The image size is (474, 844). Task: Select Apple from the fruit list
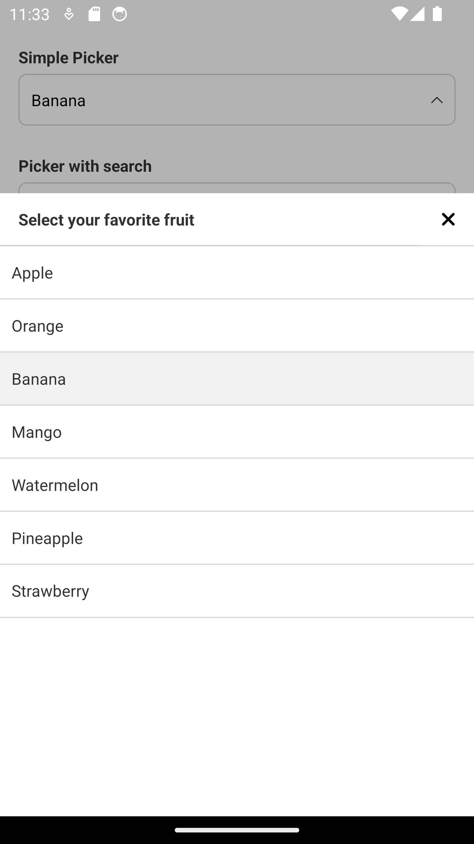pos(237,273)
